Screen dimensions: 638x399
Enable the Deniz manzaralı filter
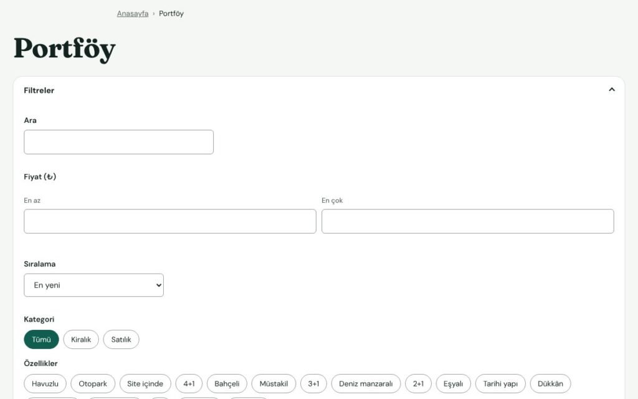[x=366, y=383]
